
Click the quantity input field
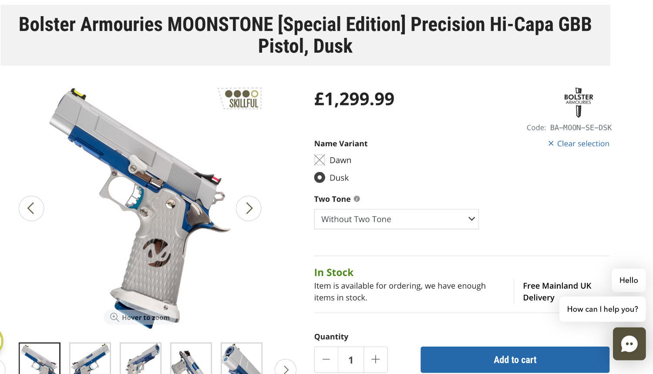351,360
